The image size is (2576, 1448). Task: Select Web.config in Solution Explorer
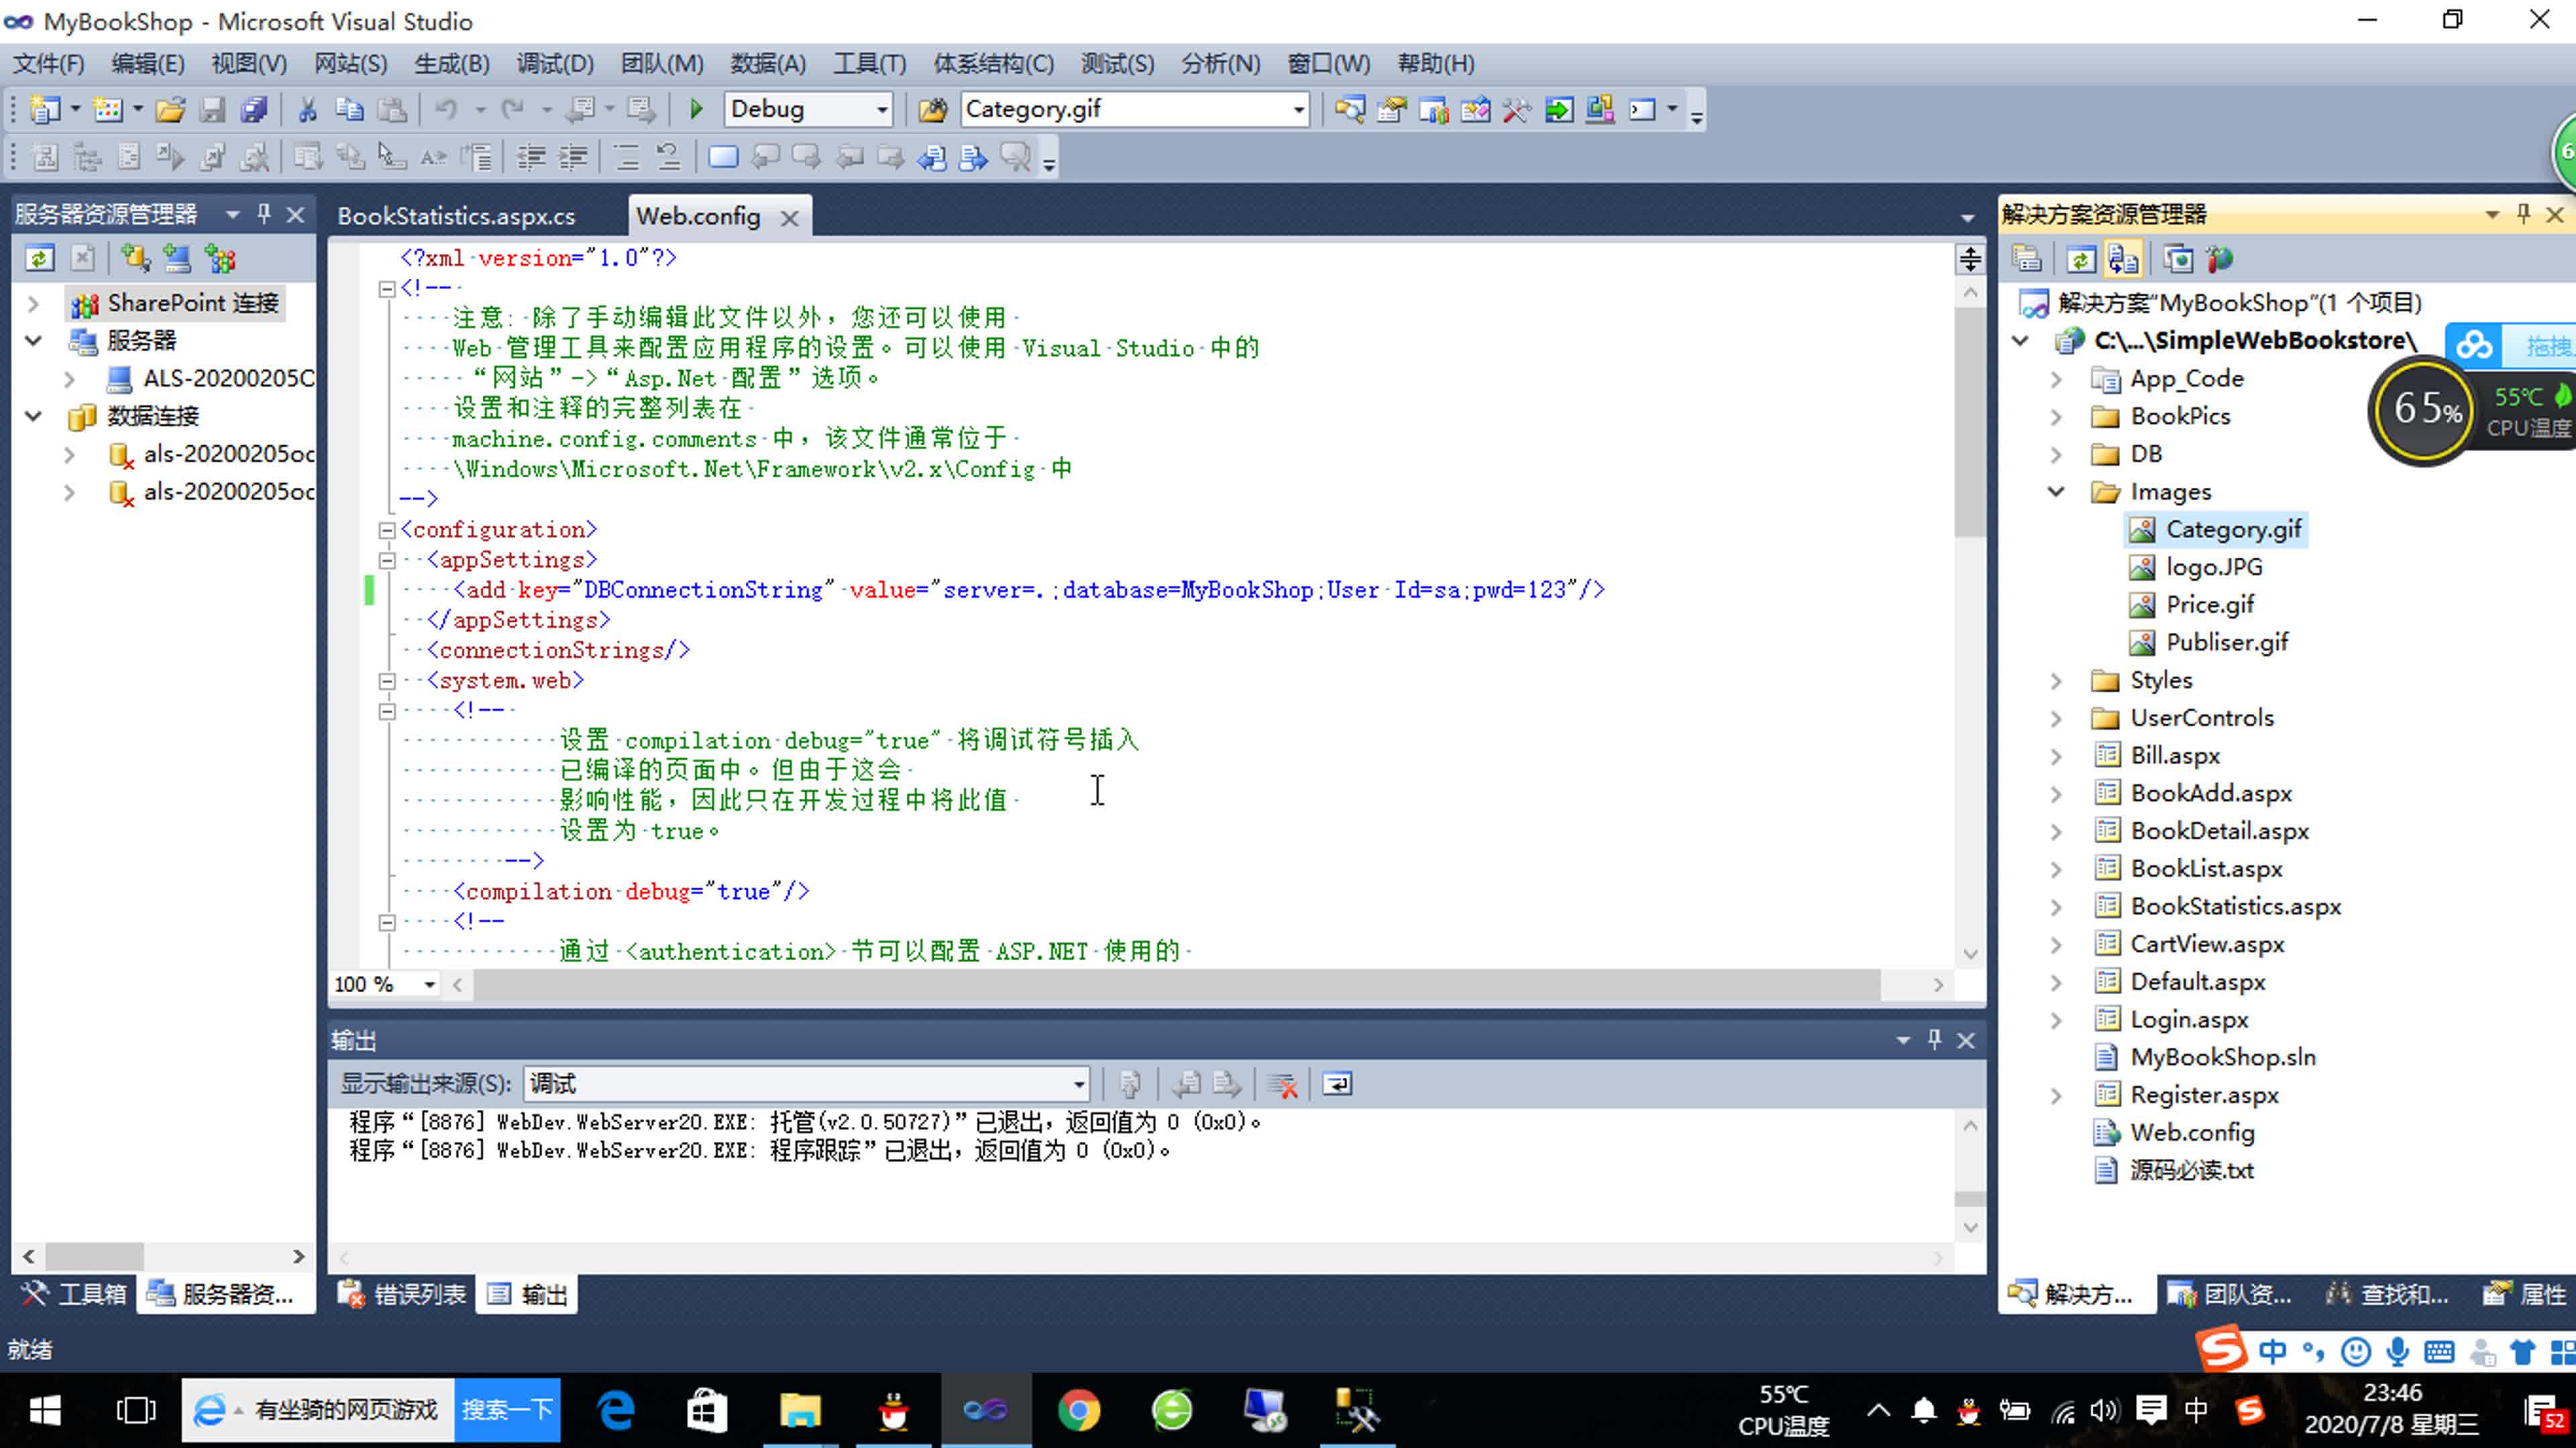point(2192,1132)
